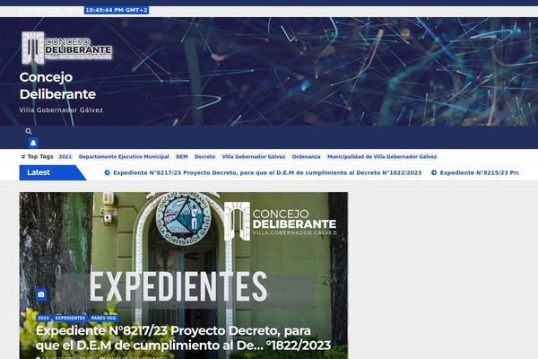This screenshot has height=359, width=538.
Task: Click the arrow icon before Expediente N°8217/23 ticker
Action: tap(107, 173)
